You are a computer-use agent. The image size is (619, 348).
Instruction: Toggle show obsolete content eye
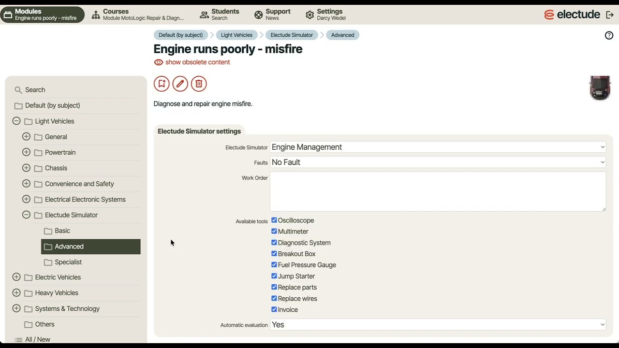click(159, 62)
